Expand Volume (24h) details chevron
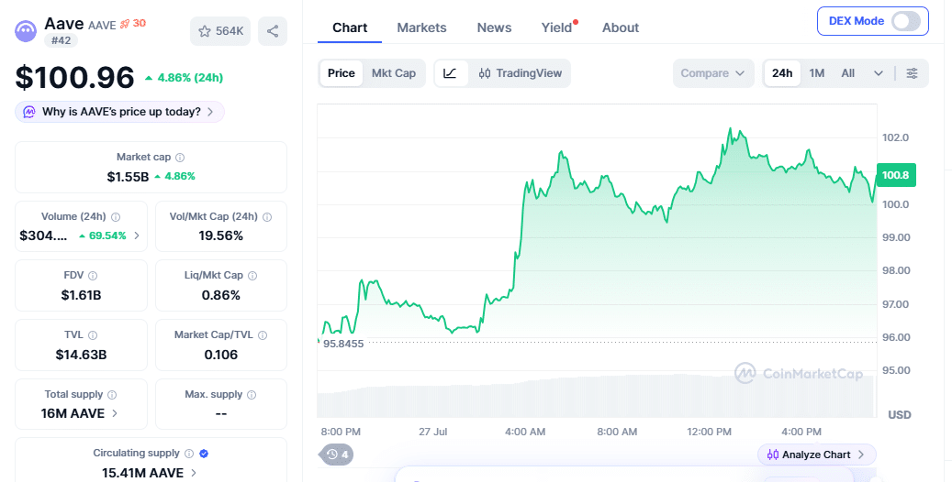Image resolution: width=952 pixels, height=482 pixels. coord(137,236)
